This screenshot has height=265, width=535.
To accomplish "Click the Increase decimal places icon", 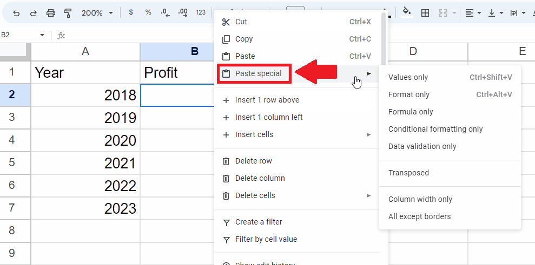I will (183, 12).
